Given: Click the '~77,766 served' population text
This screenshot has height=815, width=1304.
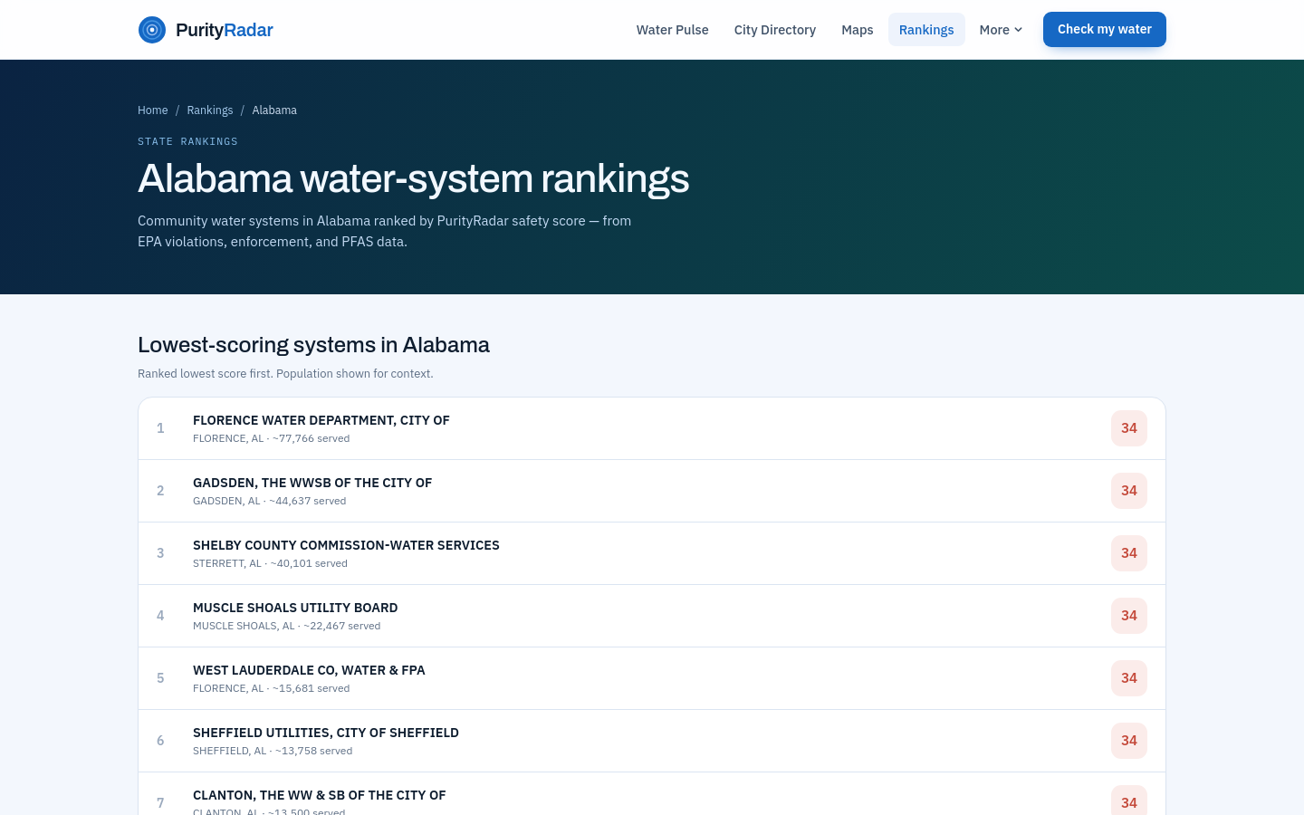Looking at the screenshot, I should point(312,438).
